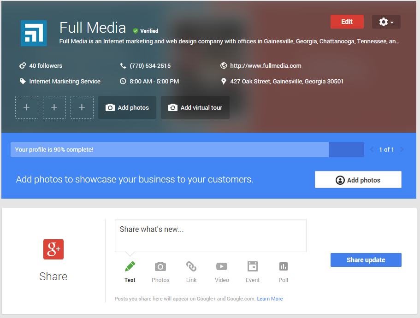Click the Add virtual tour button

pos(195,107)
